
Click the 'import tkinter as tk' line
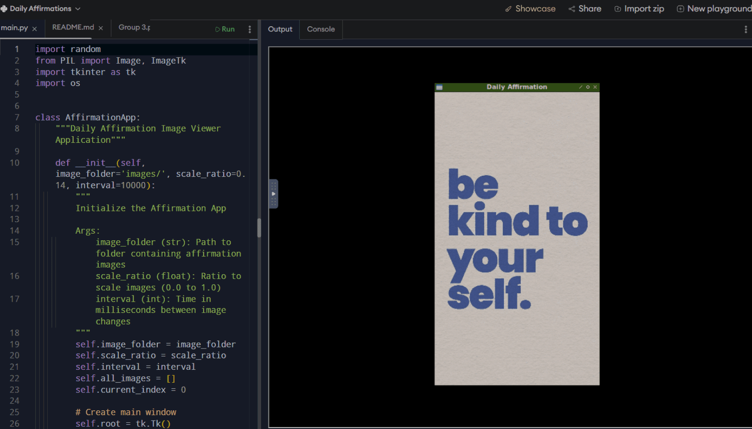[x=86, y=72]
